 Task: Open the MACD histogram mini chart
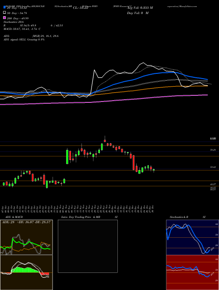[x=26, y=272]
